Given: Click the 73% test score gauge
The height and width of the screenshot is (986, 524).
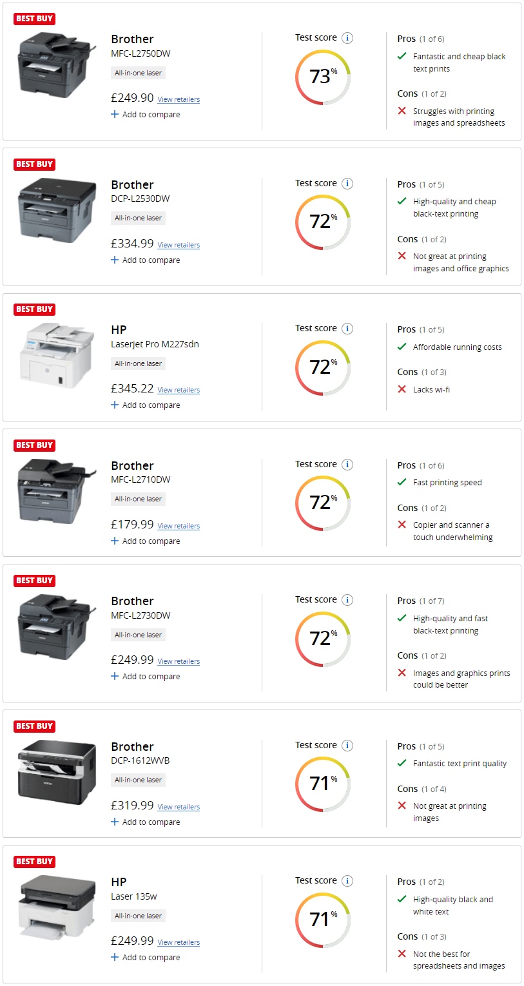Looking at the screenshot, I should point(323,77).
